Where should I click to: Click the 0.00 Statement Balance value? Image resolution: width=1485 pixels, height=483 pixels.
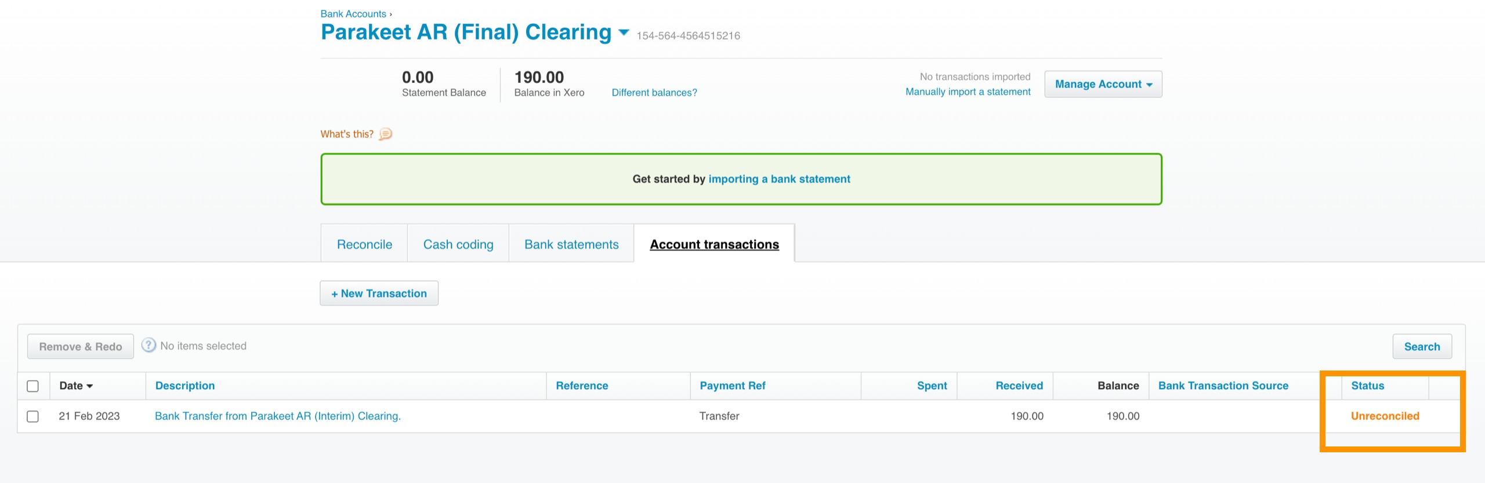pyautogui.click(x=418, y=77)
